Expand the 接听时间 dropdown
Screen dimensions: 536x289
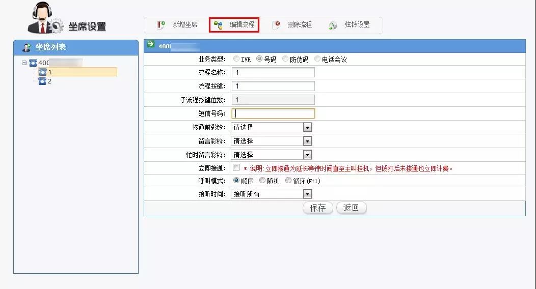(307, 194)
